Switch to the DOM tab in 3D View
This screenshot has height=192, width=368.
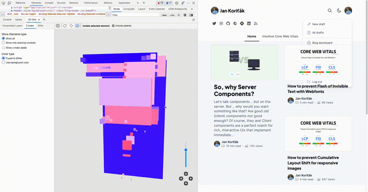click(40, 26)
